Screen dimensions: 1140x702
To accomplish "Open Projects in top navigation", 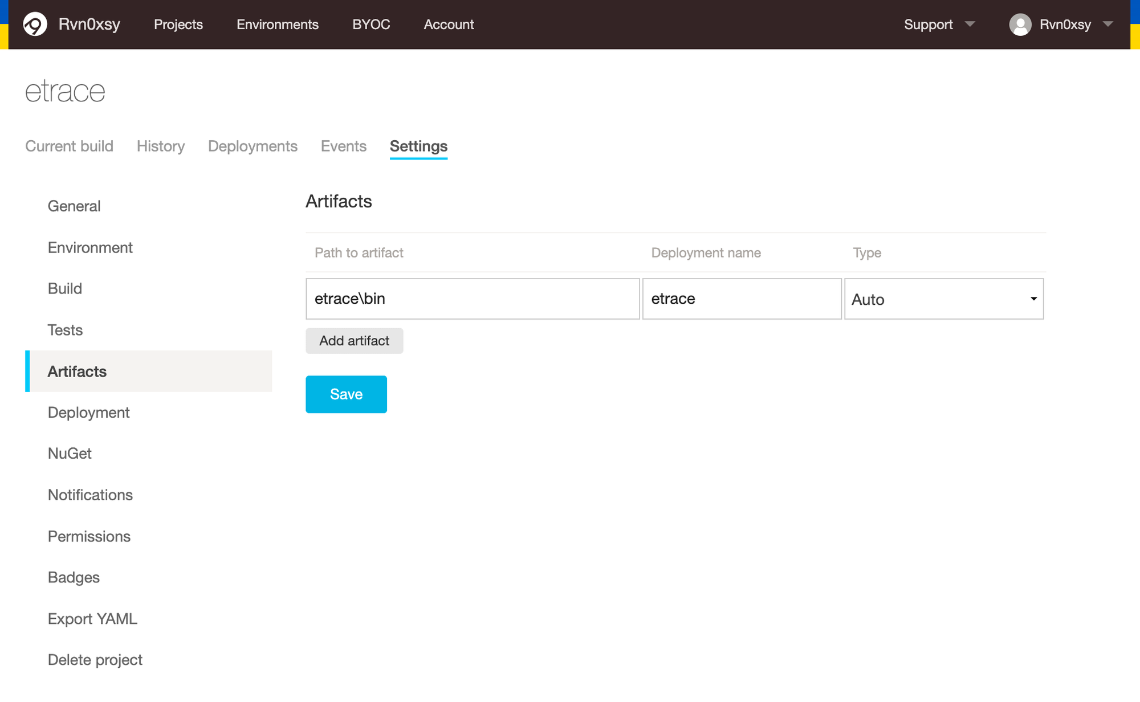I will pyautogui.click(x=178, y=25).
